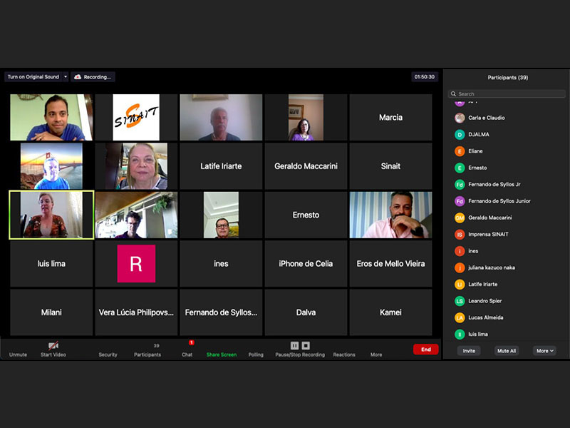Click the Unmute microphone control
This screenshot has width=570, height=428.
pos(18,348)
